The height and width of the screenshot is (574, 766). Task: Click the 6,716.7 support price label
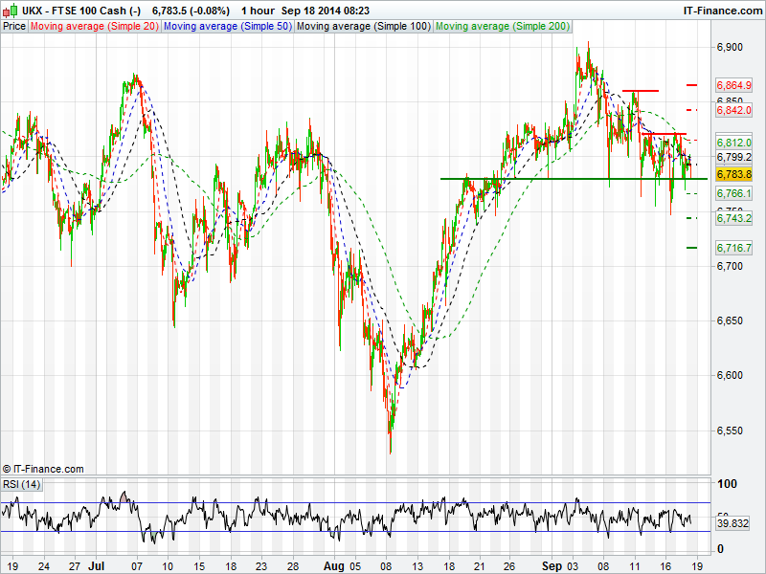click(734, 249)
